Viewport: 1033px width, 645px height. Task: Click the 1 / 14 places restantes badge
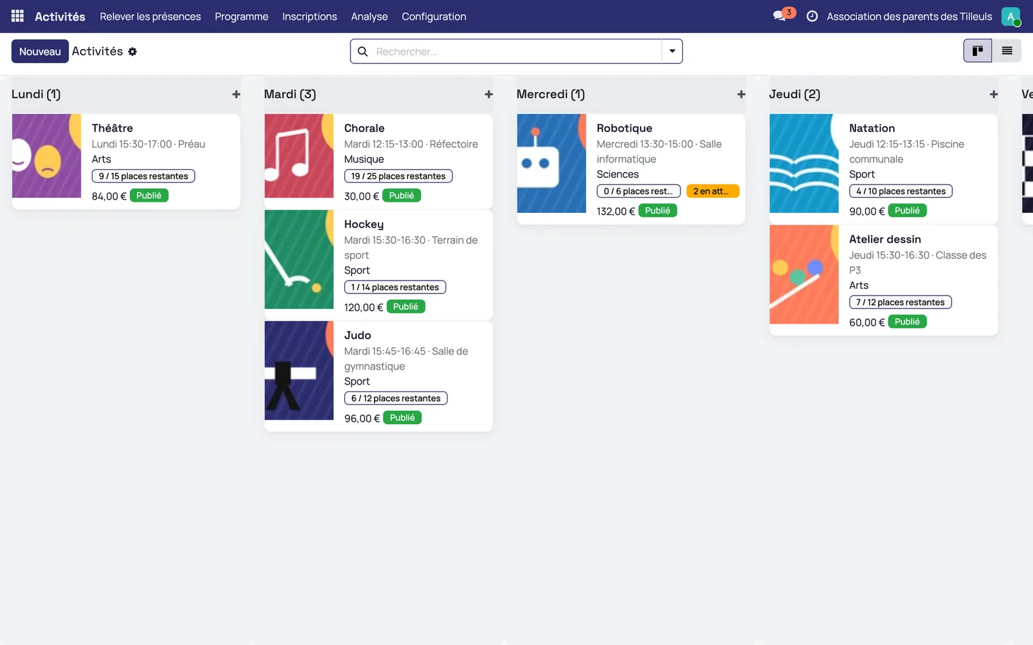coord(395,287)
